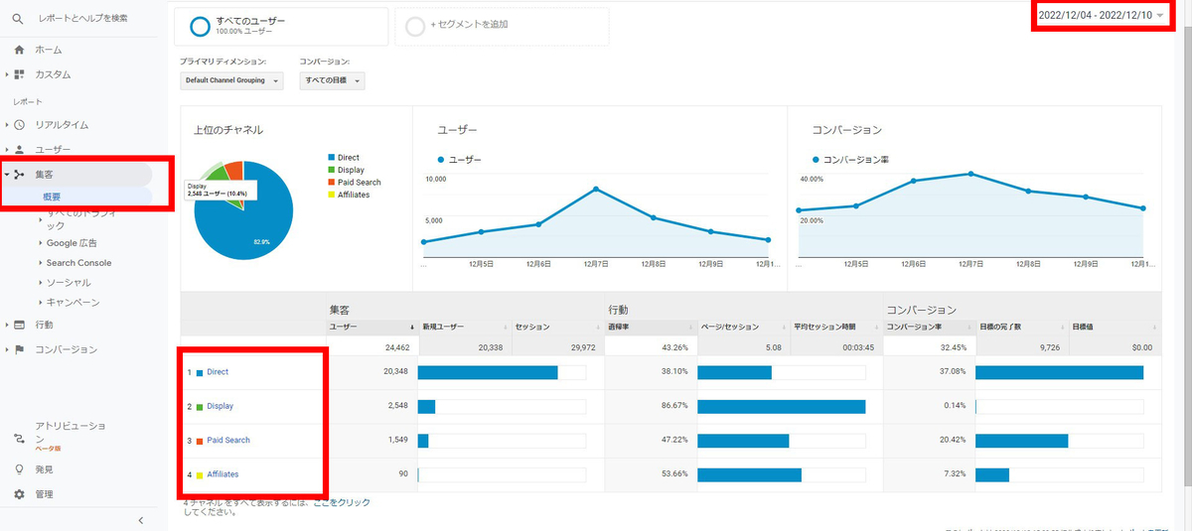Click the Paid Search conversion rate 20.42%
Screen dimensions: 1192x531
(952, 440)
